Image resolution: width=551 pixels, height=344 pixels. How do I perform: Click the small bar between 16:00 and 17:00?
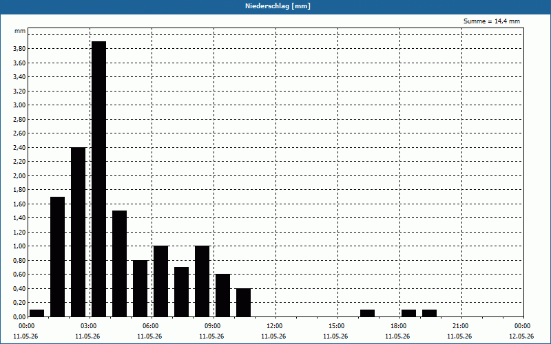[x=368, y=313]
